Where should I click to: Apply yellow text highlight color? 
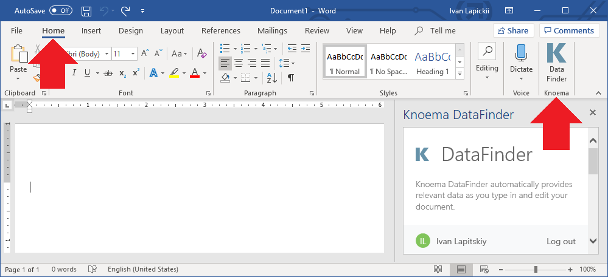[175, 73]
